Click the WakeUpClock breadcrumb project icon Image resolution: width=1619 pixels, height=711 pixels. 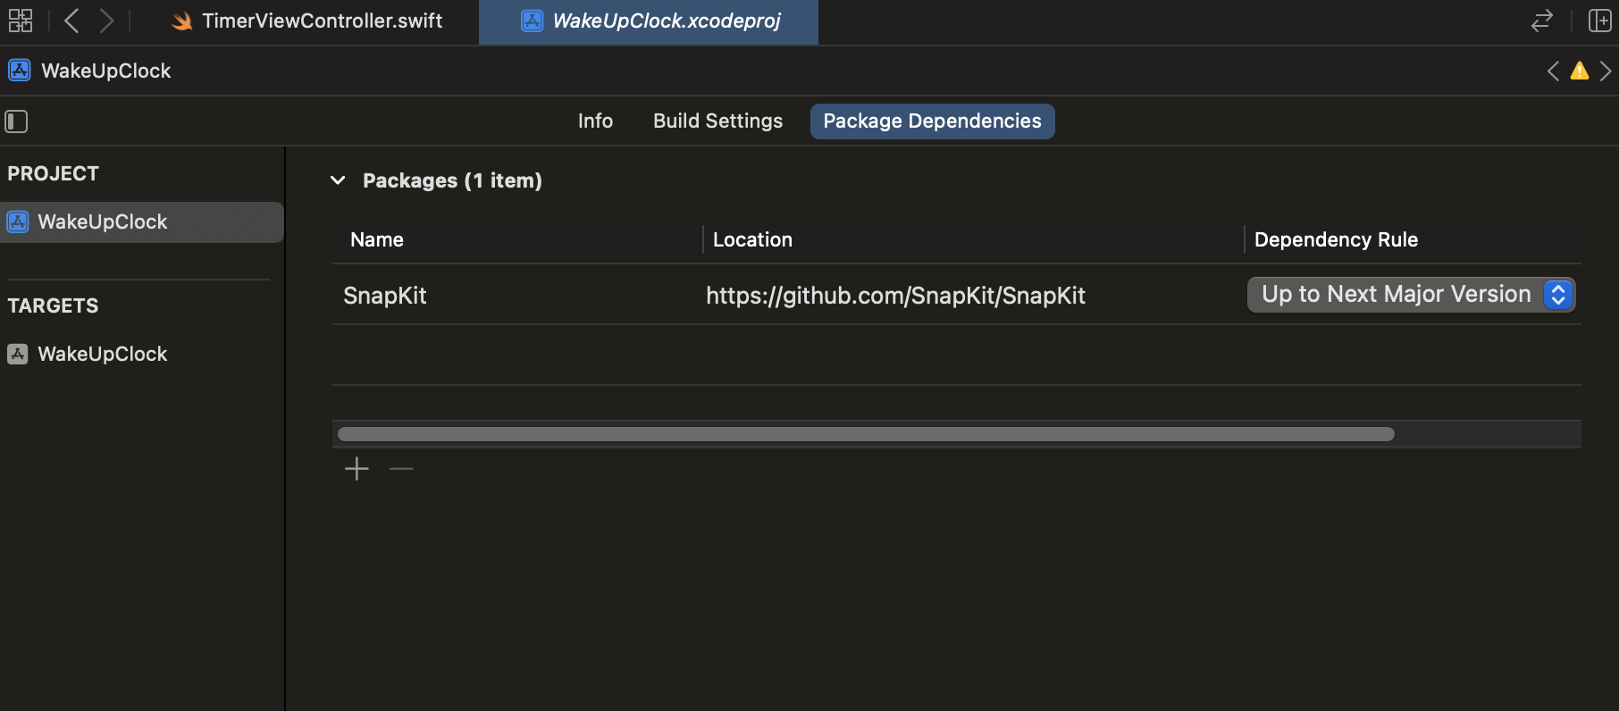20,71
